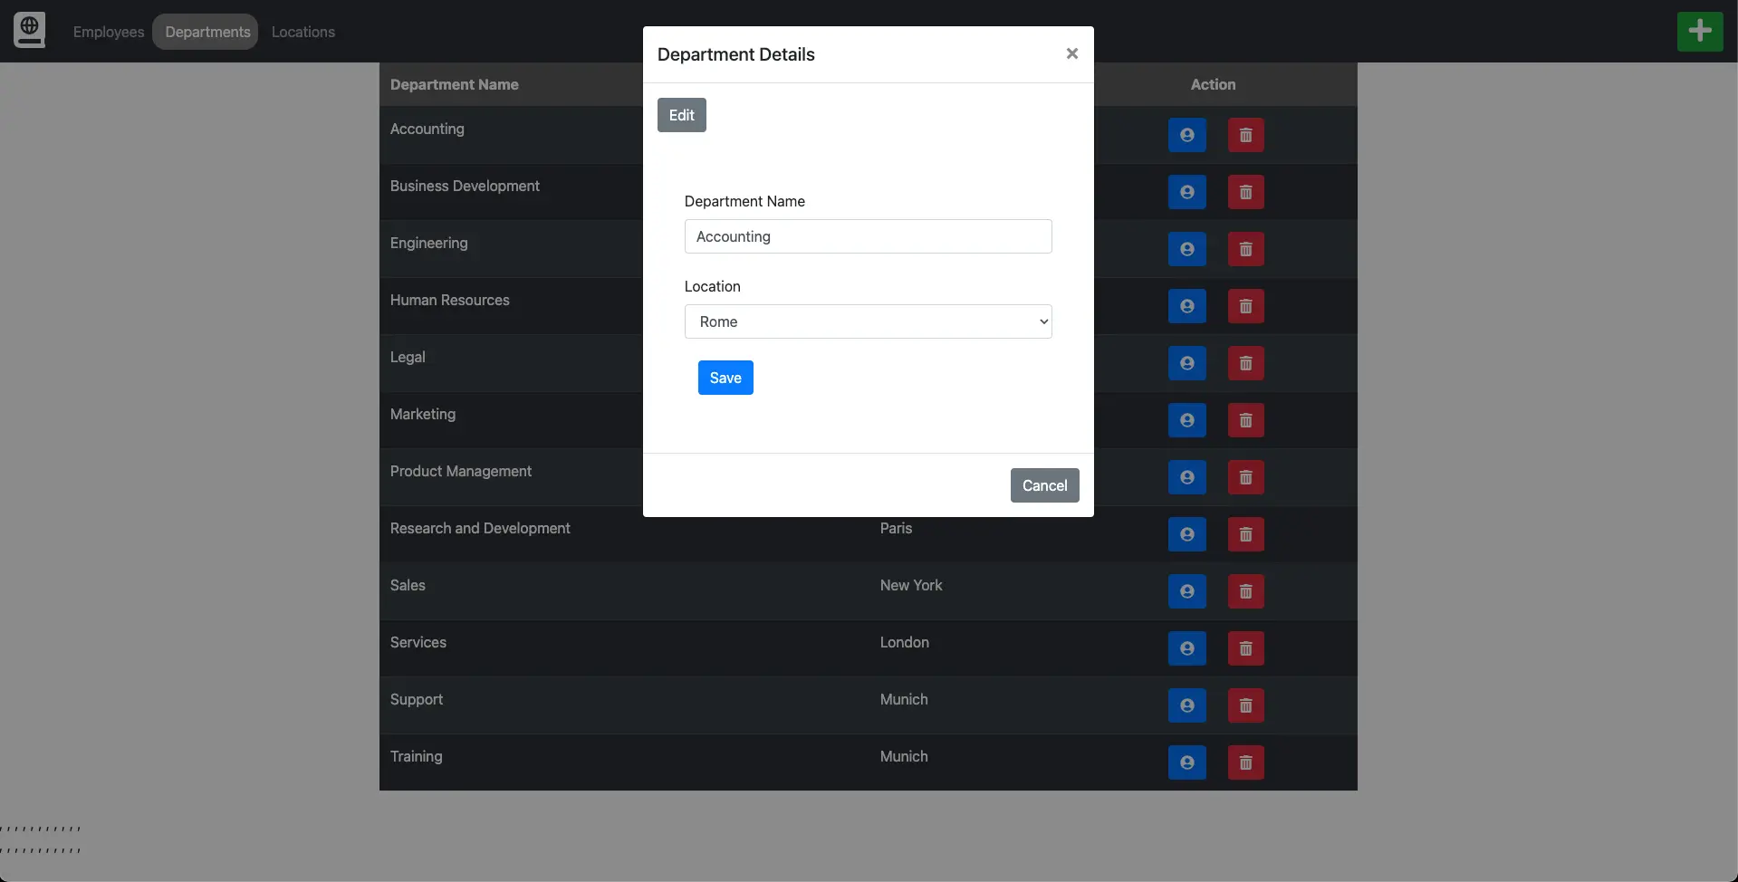Delete the Engineering department with trash icon
Viewport: 1738px width, 882px height.
point(1245,250)
